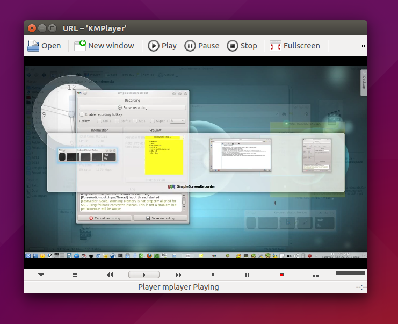
Task: Toggle the playlist icon in control bar
Action: (75, 275)
